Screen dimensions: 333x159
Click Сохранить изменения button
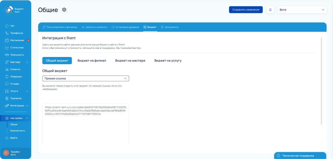246,10
